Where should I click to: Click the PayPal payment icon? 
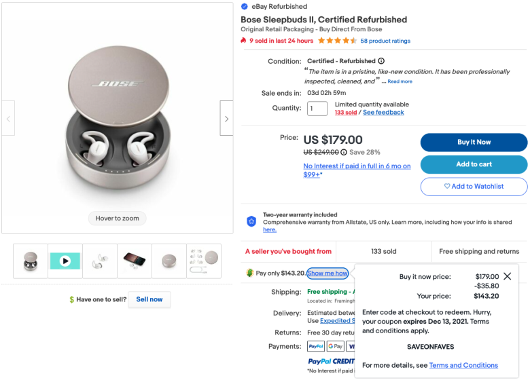pyautogui.click(x=316, y=346)
